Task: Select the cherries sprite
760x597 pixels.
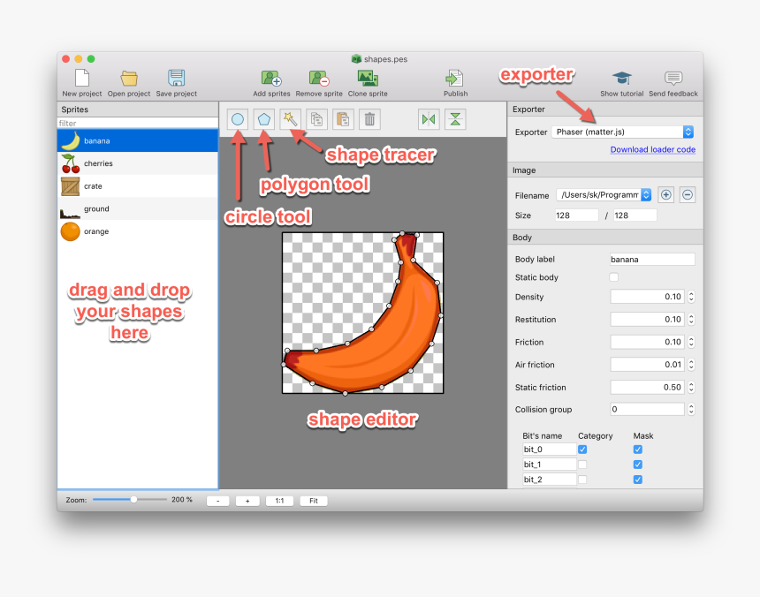Action: pos(138,163)
